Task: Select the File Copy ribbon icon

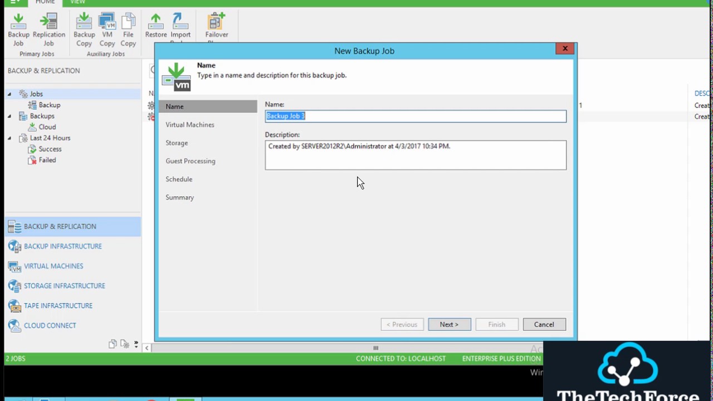Action: point(128,30)
